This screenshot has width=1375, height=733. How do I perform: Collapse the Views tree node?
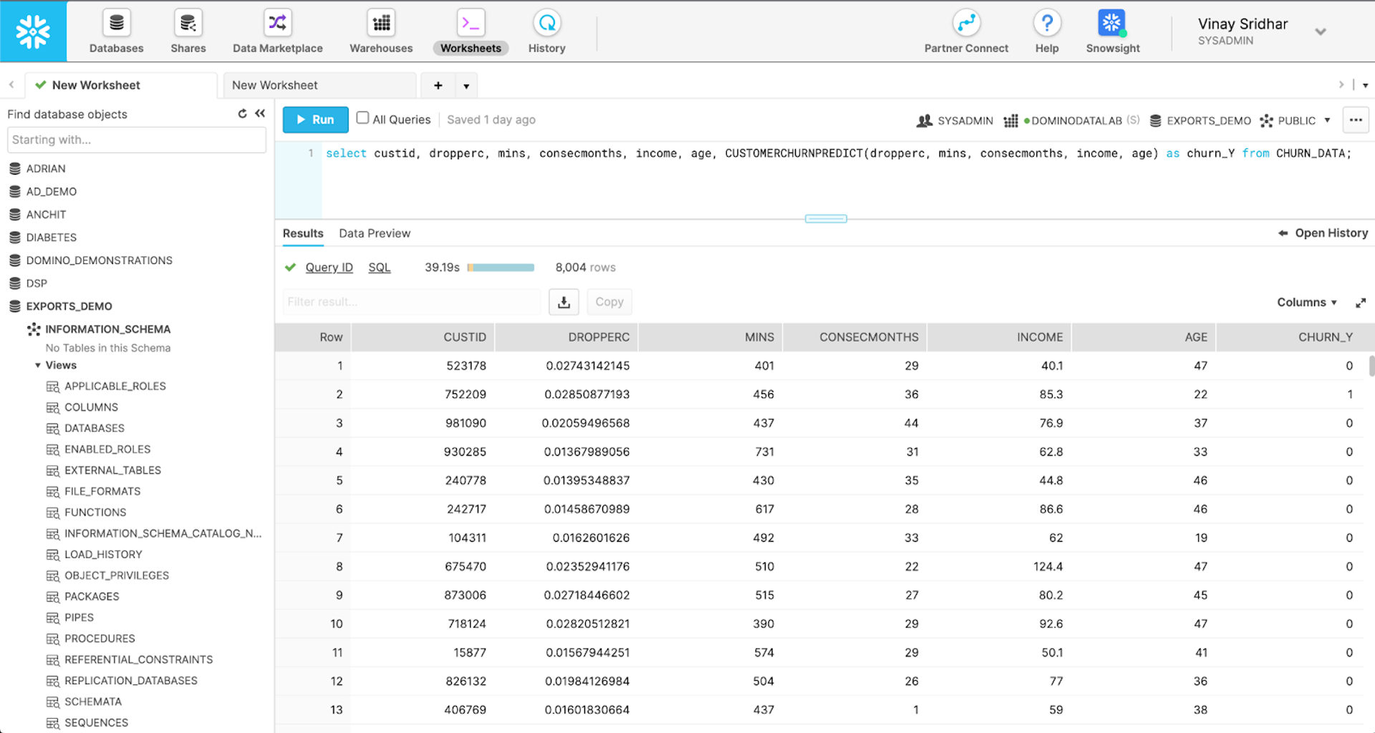pyautogui.click(x=38, y=366)
